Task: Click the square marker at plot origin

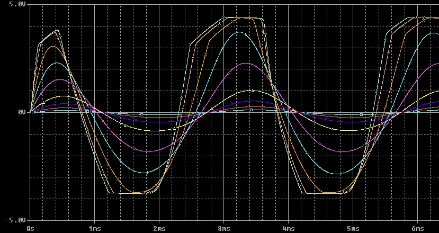Action: [x=32, y=112]
